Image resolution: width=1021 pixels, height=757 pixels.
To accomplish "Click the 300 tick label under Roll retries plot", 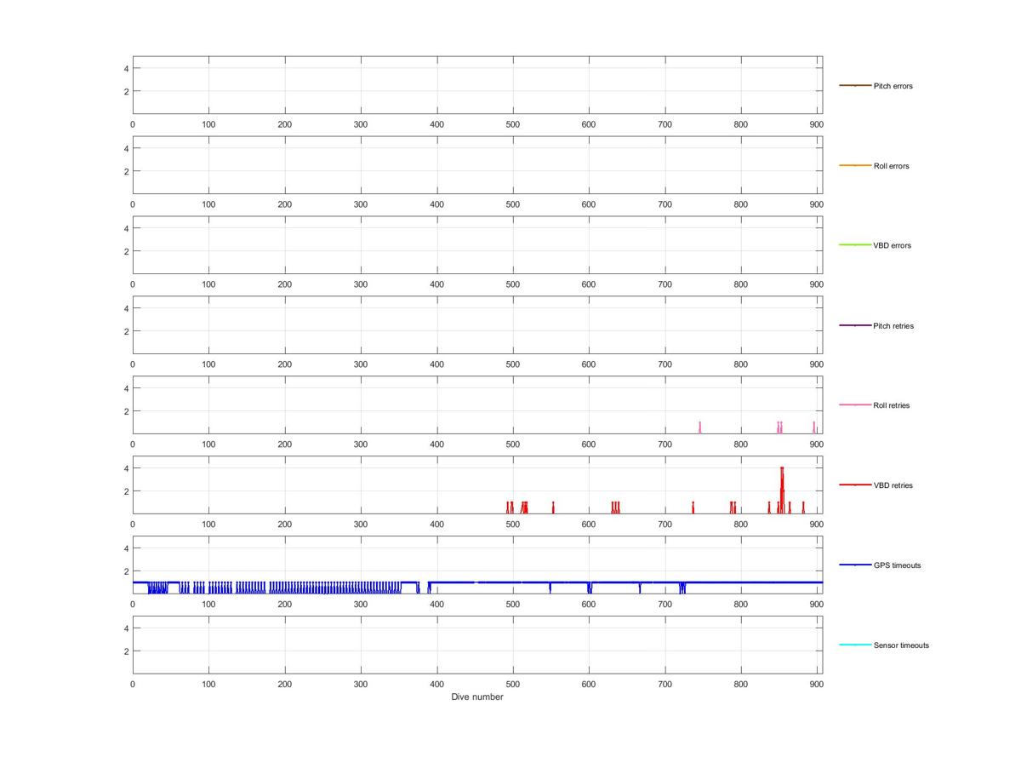I will point(361,444).
